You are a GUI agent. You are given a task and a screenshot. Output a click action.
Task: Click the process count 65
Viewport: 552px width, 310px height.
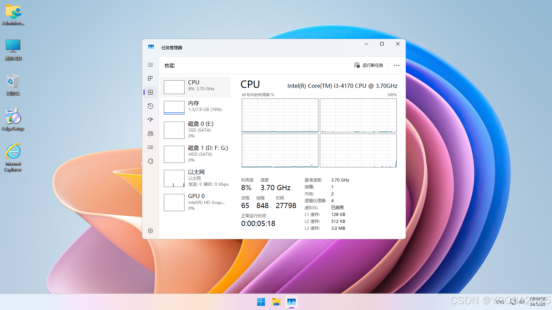[245, 206]
